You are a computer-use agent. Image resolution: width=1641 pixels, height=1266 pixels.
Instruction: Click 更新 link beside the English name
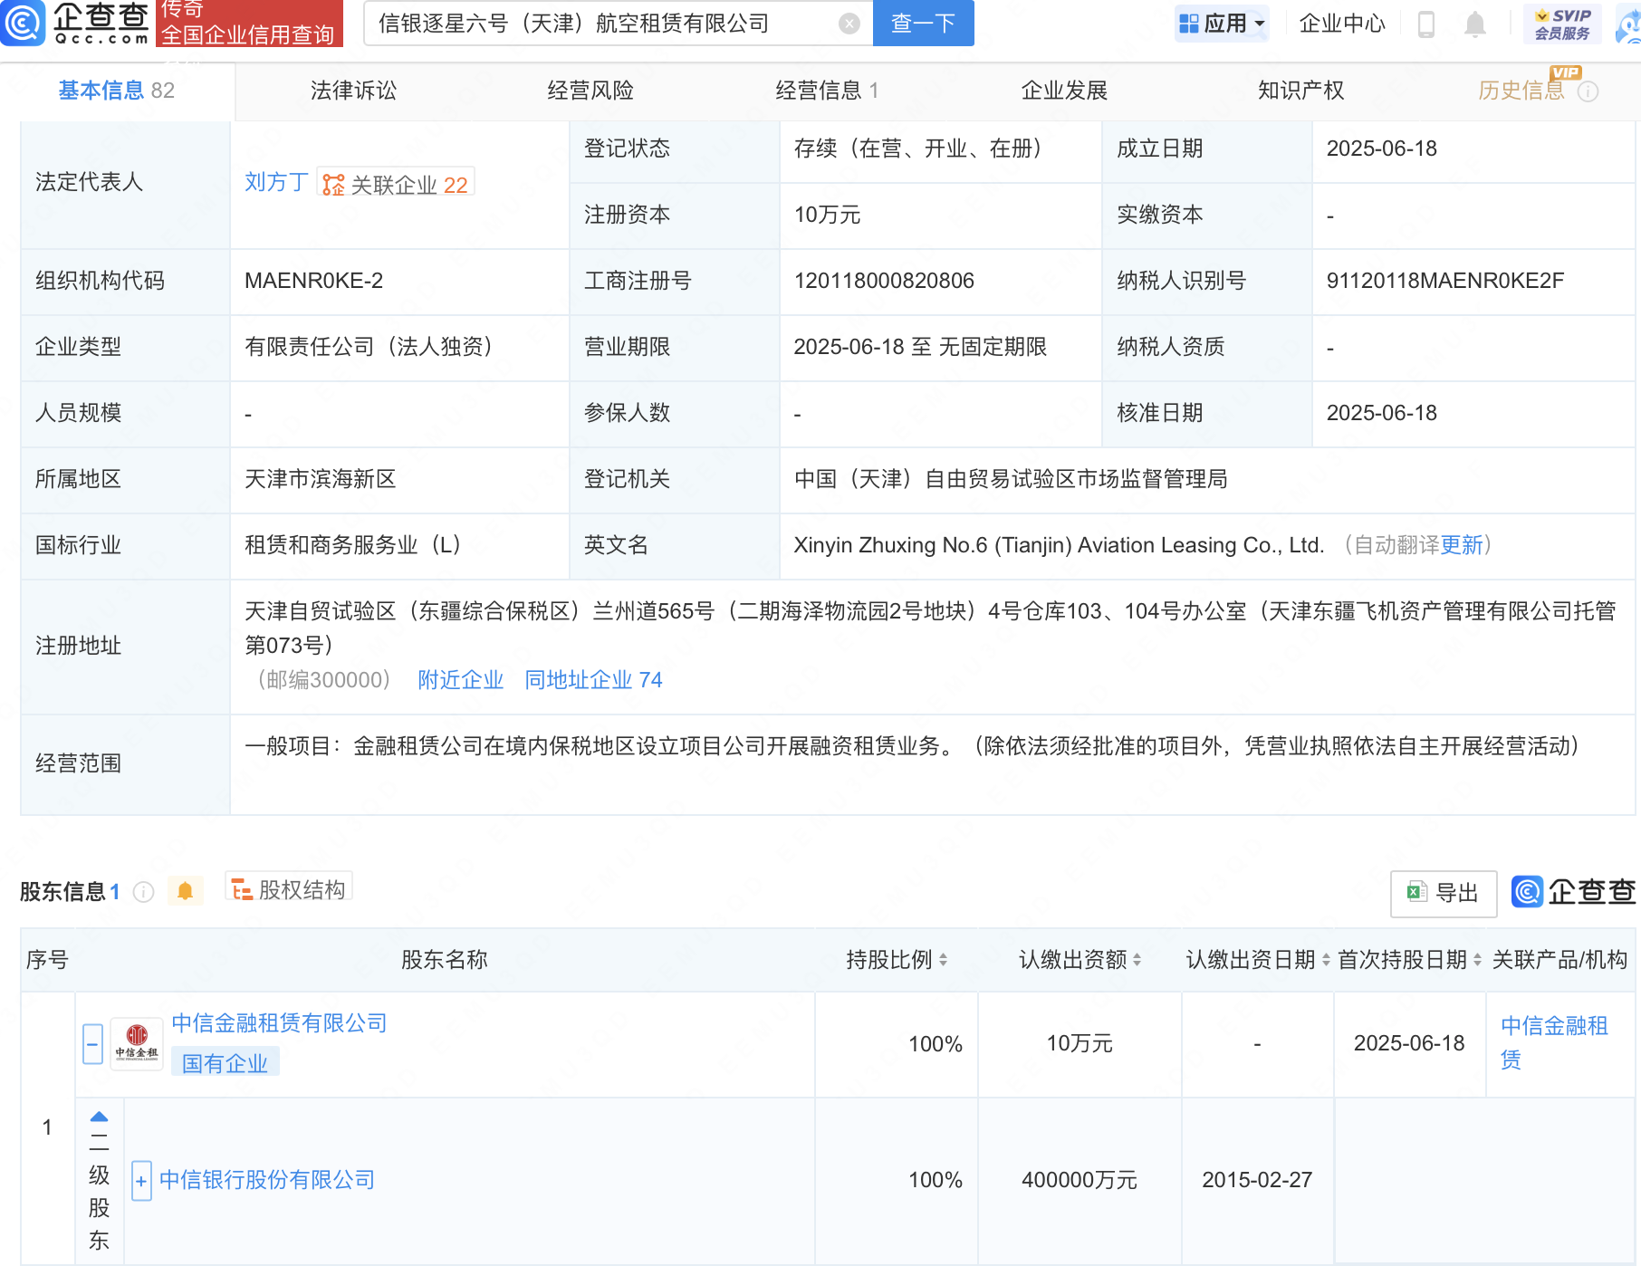point(1462,545)
